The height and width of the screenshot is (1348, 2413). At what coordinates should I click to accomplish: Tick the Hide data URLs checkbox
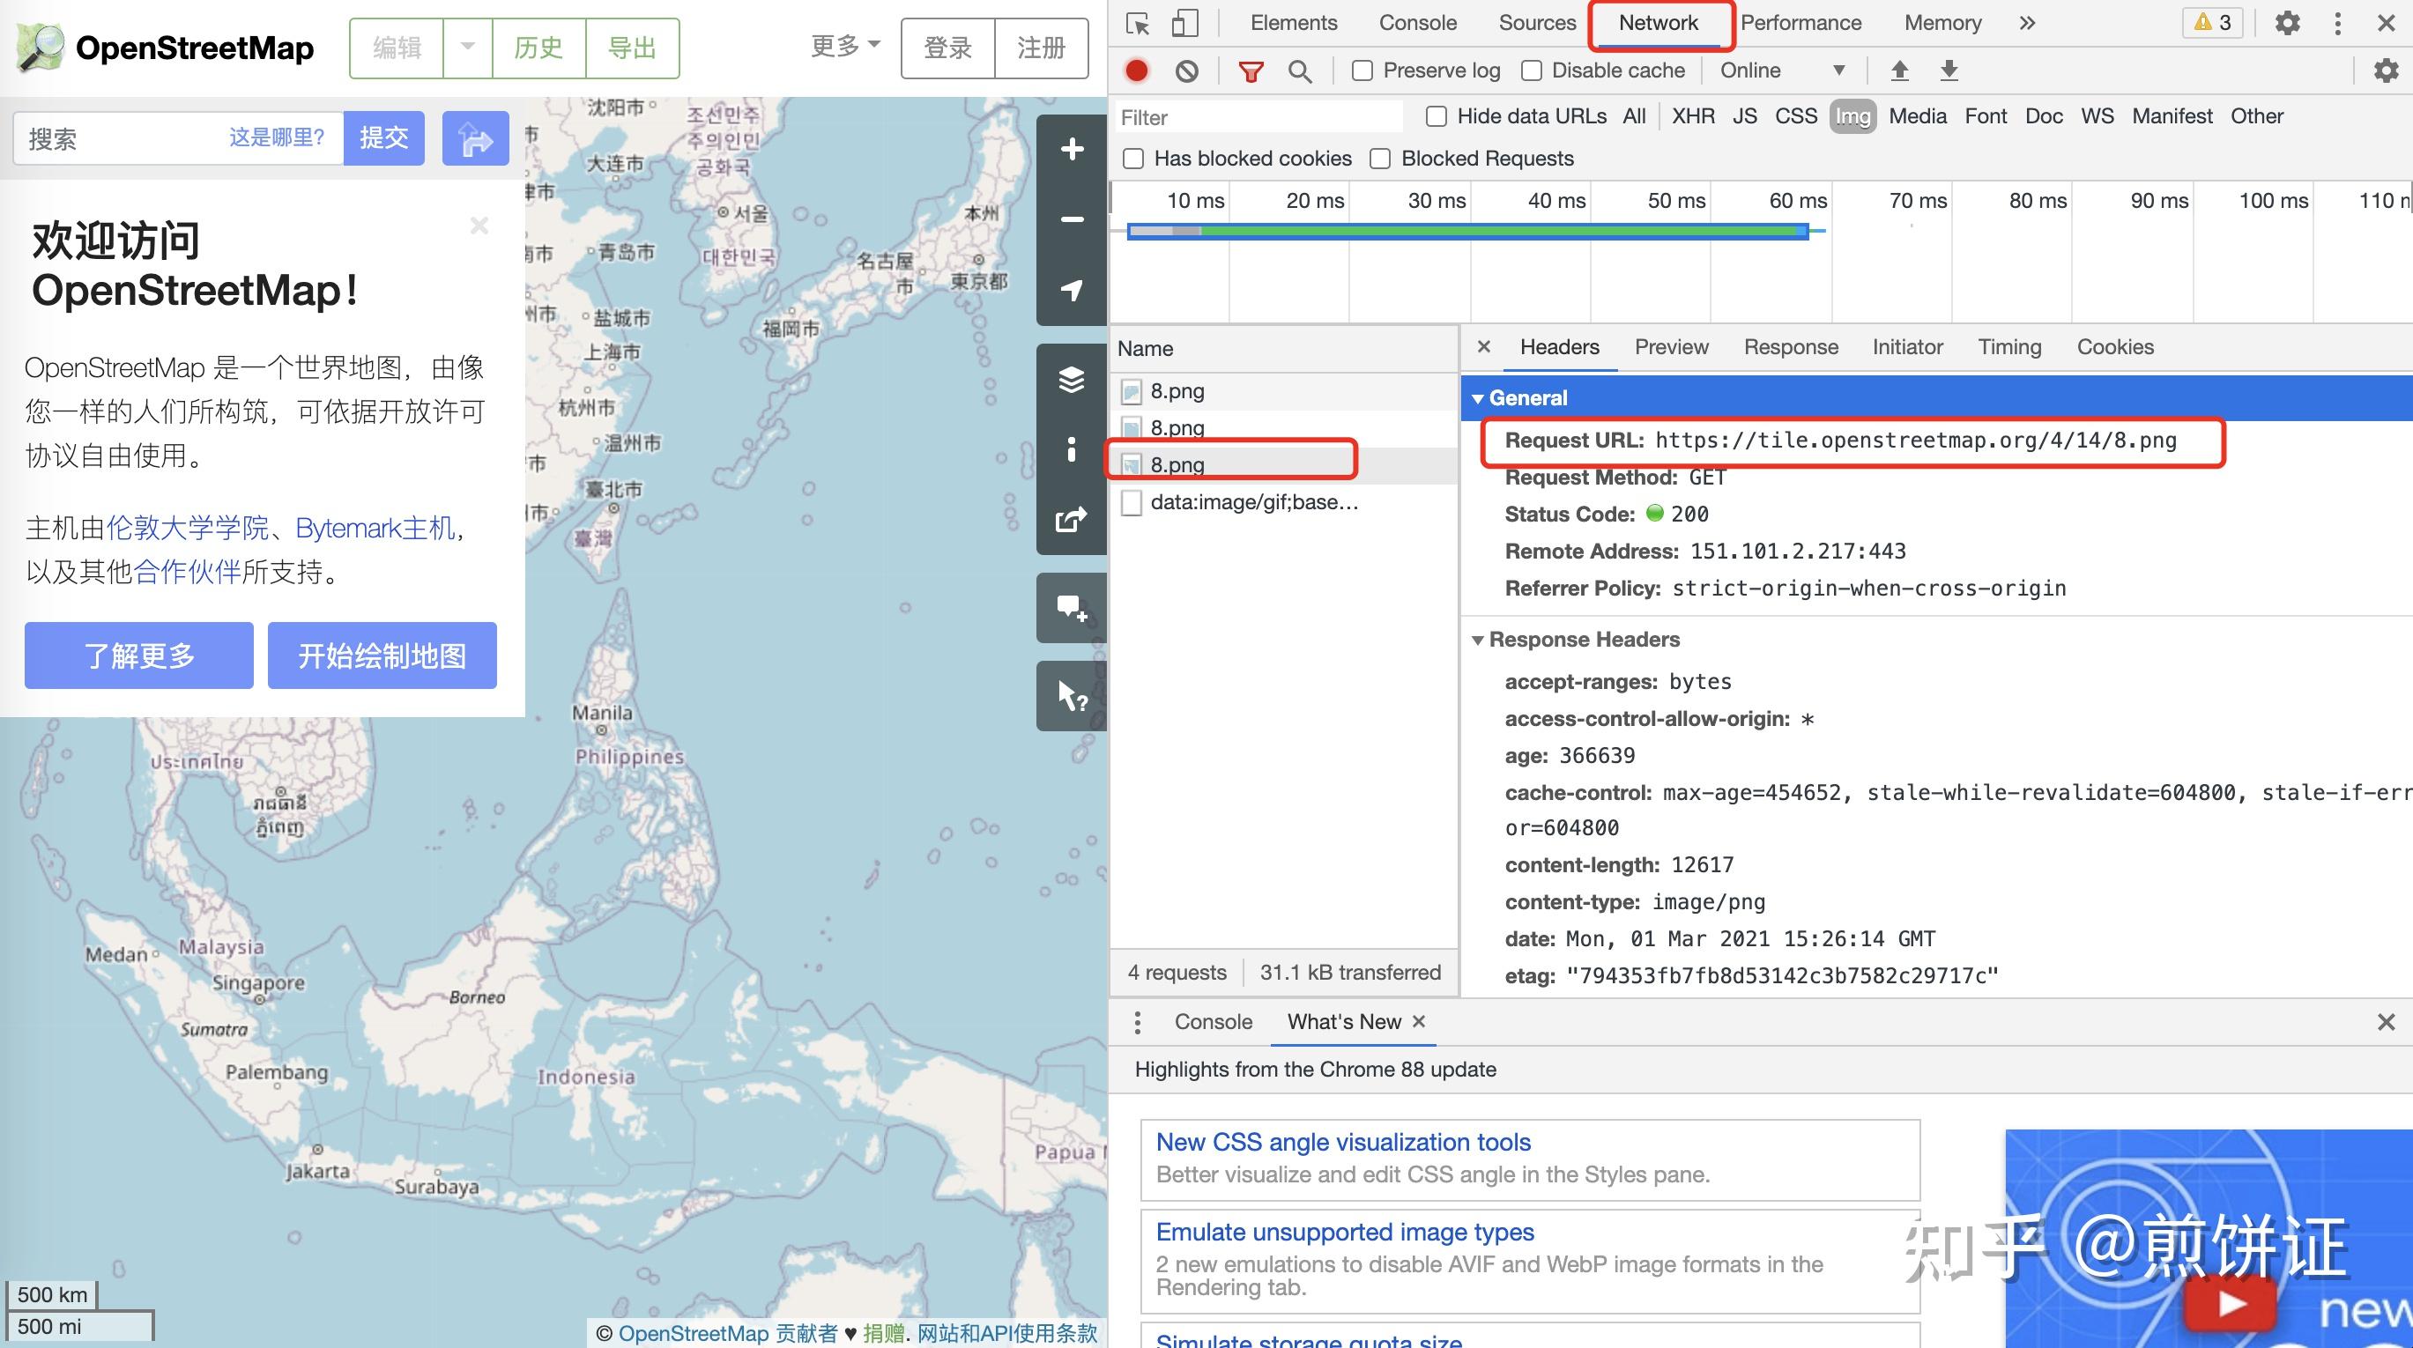coord(1435,117)
